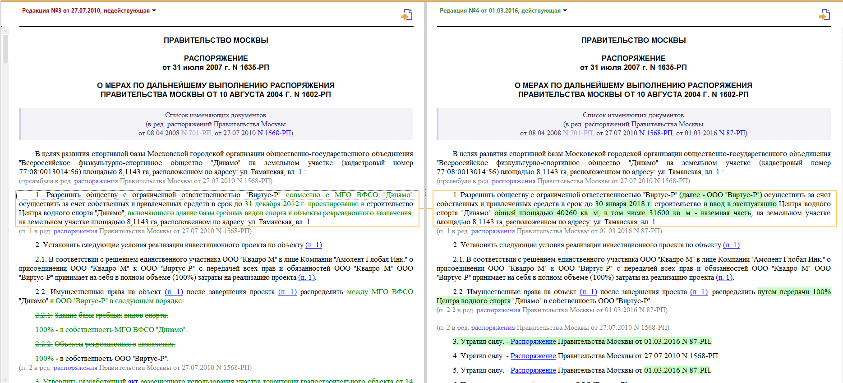Click 'Список изменяющих документов' in right pane

pos(633,115)
